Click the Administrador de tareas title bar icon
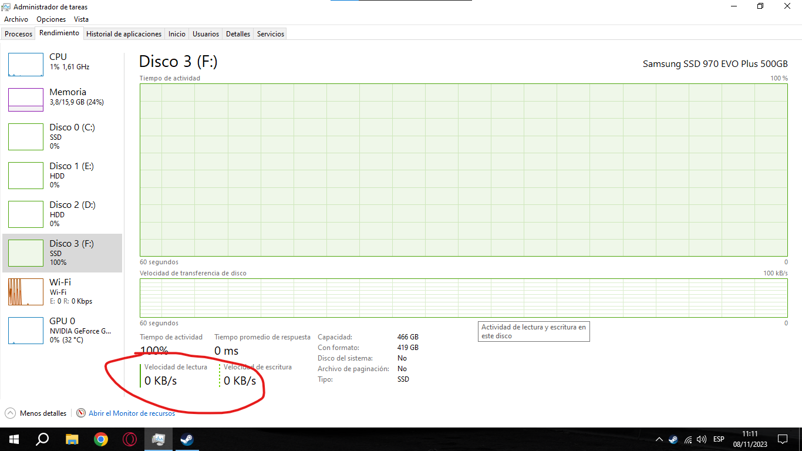The height and width of the screenshot is (451, 802). [6, 6]
